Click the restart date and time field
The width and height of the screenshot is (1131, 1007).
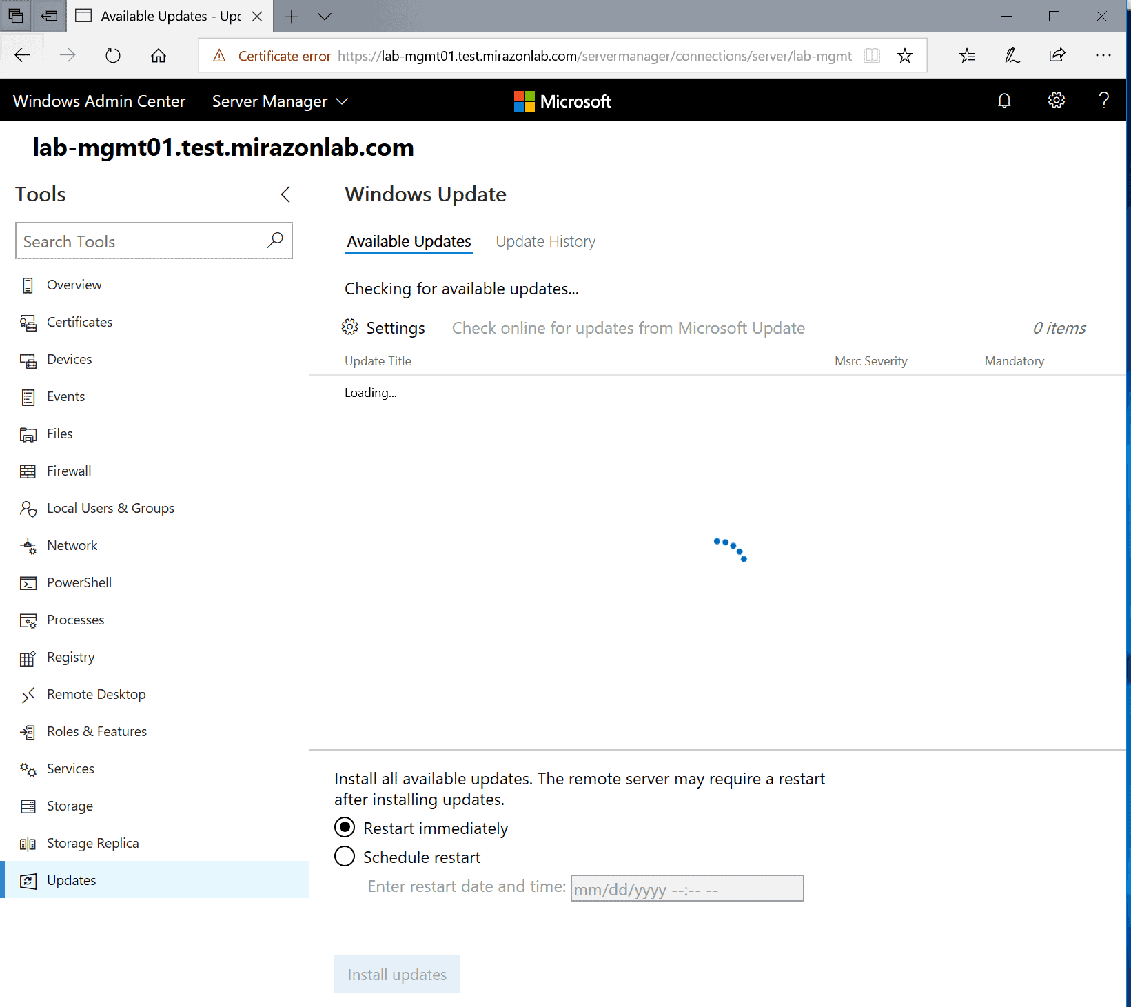point(686,888)
